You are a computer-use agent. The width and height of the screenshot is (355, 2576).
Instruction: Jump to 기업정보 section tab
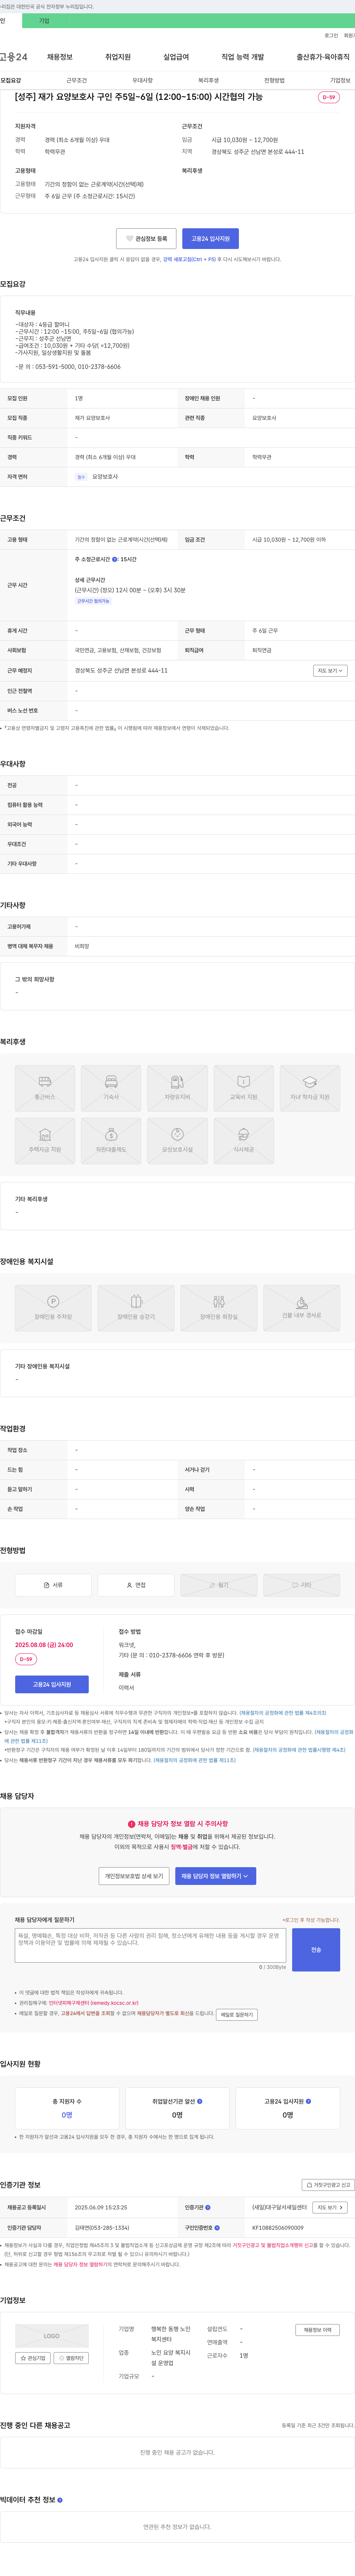click(340, 80)
